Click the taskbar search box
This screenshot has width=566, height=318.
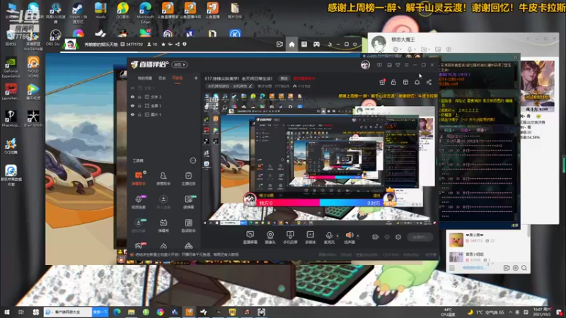pos(67,312)
